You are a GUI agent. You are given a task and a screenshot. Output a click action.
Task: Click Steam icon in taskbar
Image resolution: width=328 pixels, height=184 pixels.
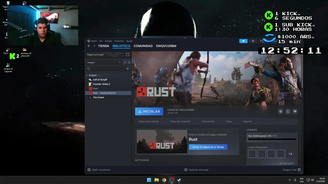tap(179, 180)
